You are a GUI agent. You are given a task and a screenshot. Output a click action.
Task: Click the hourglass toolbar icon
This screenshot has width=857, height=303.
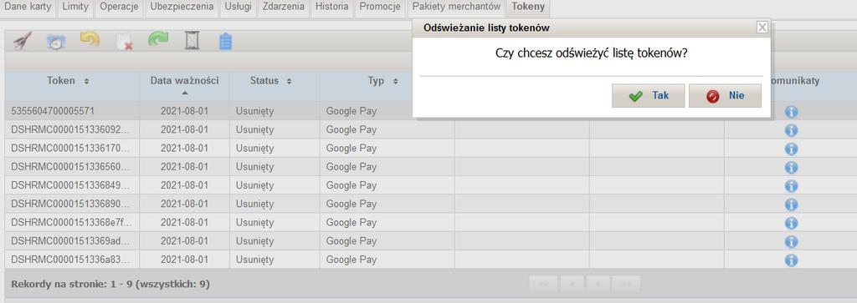pyautogui.click(x=192, y=40)
